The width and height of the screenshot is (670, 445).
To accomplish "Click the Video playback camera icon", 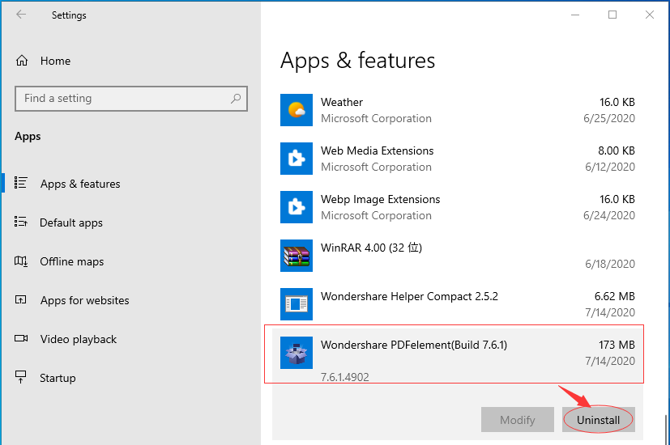I will pos(21,338).
